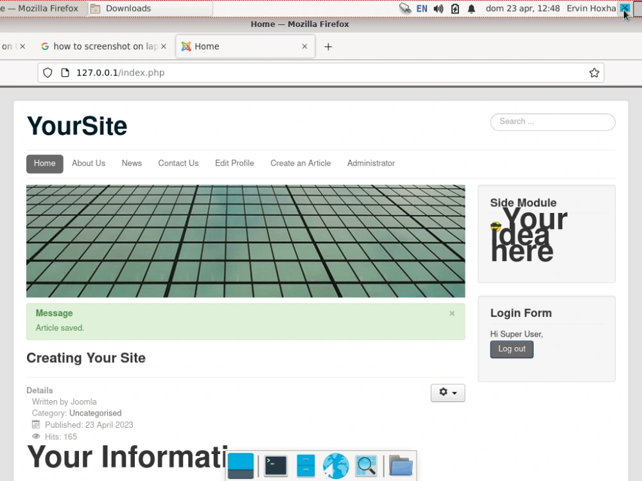This screenshot has height=481, width=642.
Task: Open the notifications bell tray icon
Action: 471,8
